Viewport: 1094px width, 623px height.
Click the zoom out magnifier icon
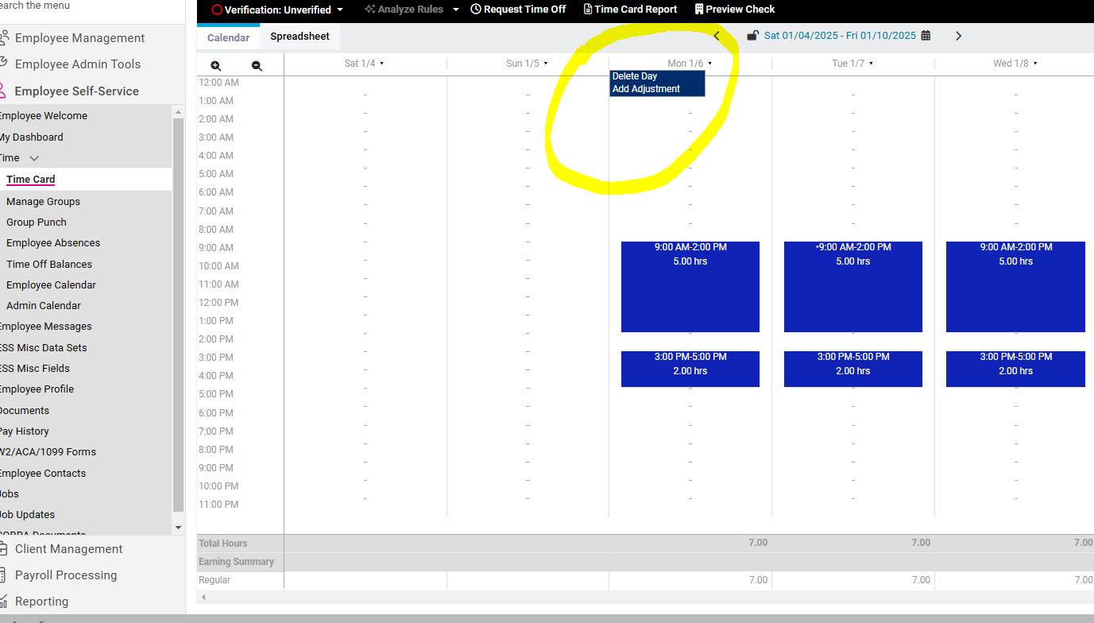[257, 66]
